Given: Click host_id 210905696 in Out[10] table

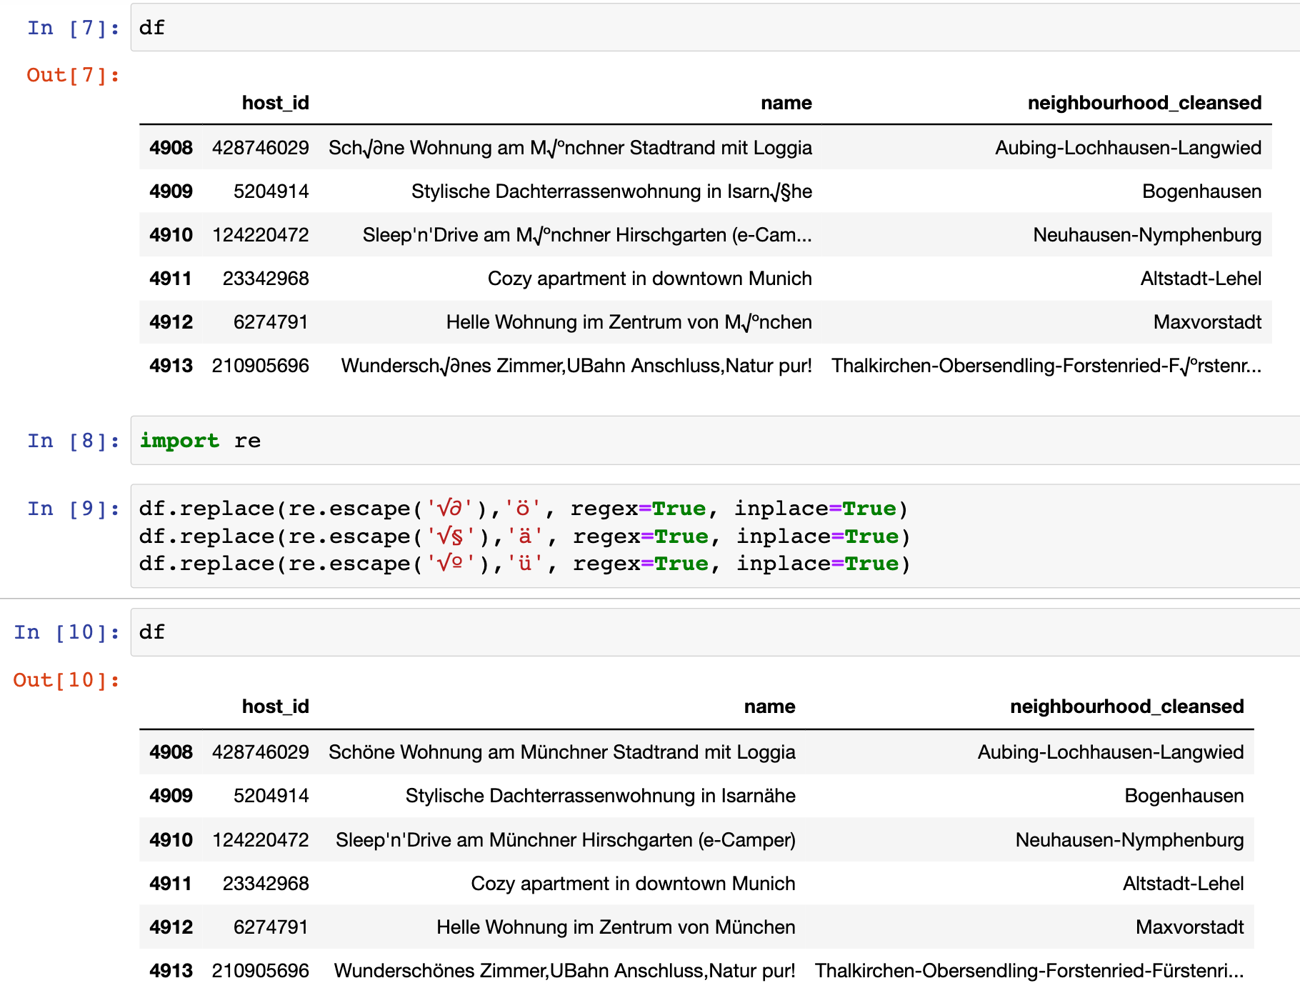Looking at the screenshot, I should tap(260, 971).
